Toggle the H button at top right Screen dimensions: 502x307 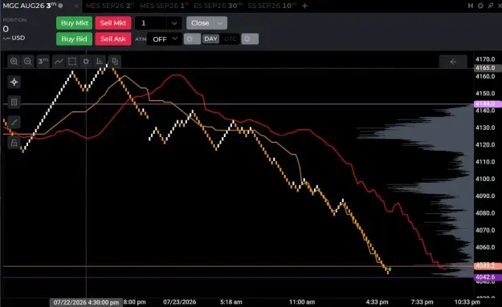(x=471, y=6)
